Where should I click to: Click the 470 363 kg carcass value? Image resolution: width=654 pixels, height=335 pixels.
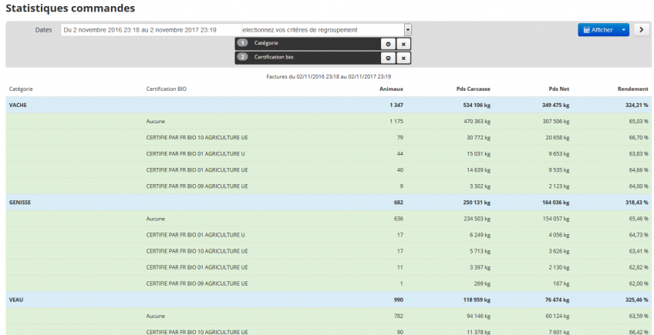[x=477, y=121]
